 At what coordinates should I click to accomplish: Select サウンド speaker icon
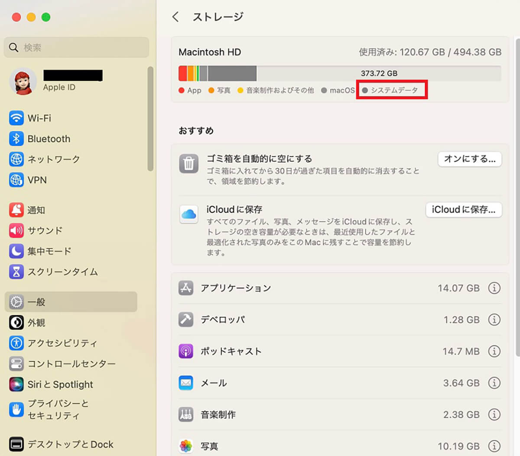click(x=16, y=230)
